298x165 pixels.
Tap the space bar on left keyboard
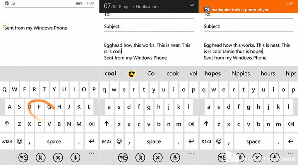click(x=54, y=141)
